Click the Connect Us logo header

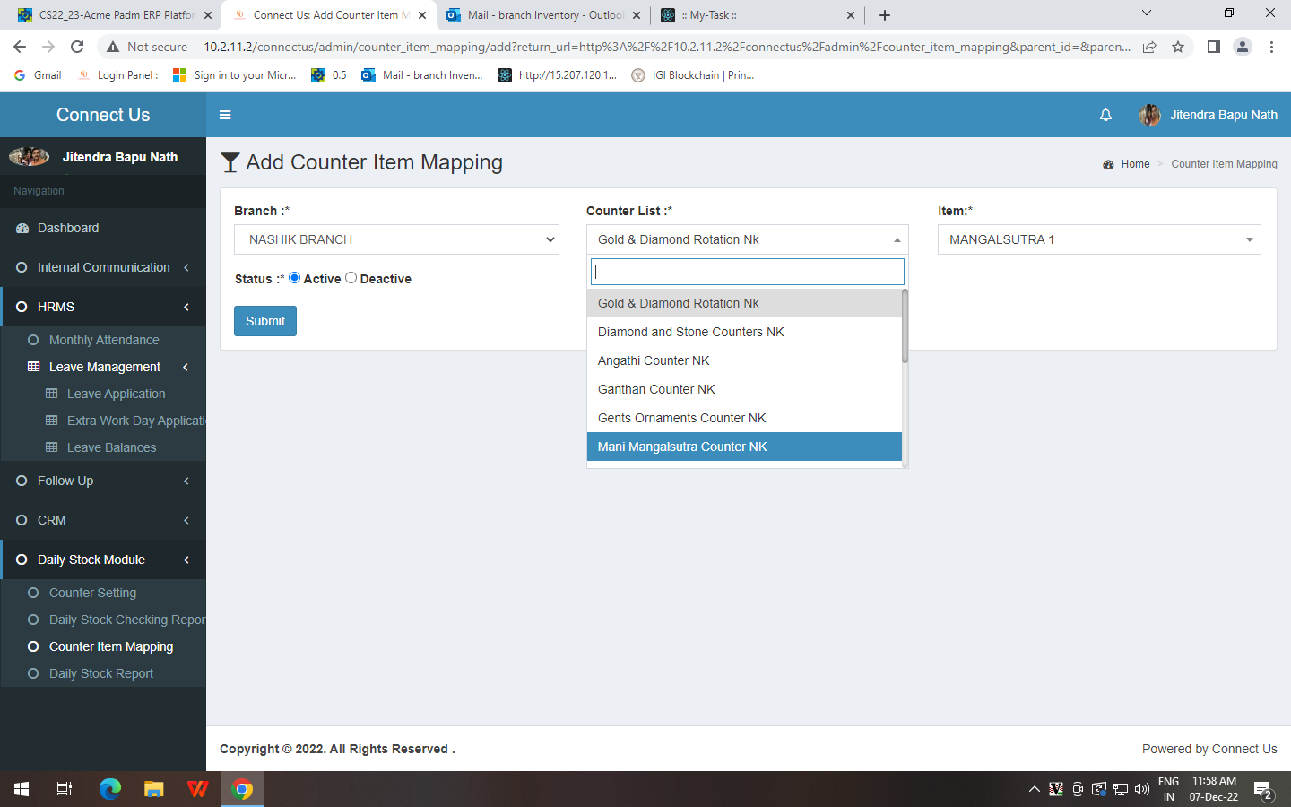click(x=103, y=115)
